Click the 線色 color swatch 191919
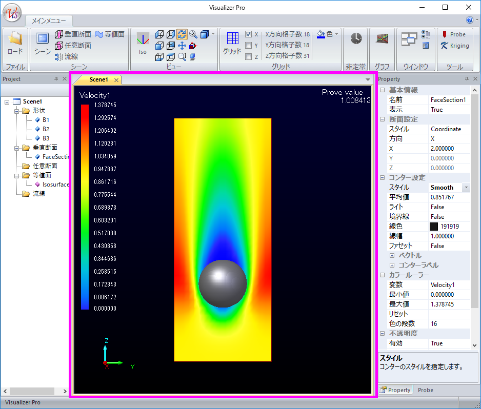This screenshot has width=481, height=409. 434,227
